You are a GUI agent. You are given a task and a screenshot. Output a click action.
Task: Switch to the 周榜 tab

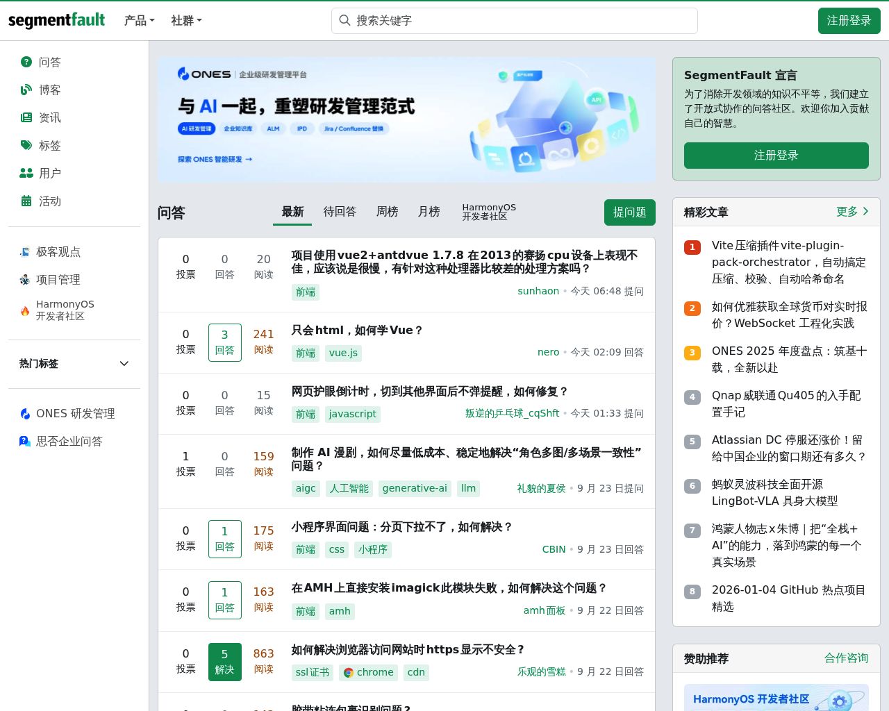[x=387, y=212]
